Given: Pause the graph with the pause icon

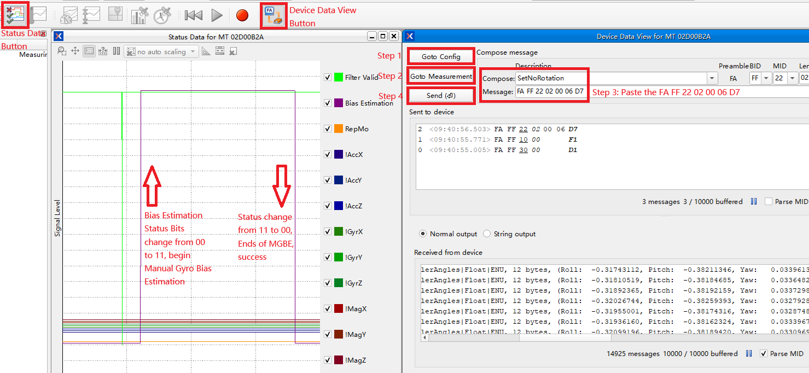Looking at the screenshot, I should (x=115, y=50).
